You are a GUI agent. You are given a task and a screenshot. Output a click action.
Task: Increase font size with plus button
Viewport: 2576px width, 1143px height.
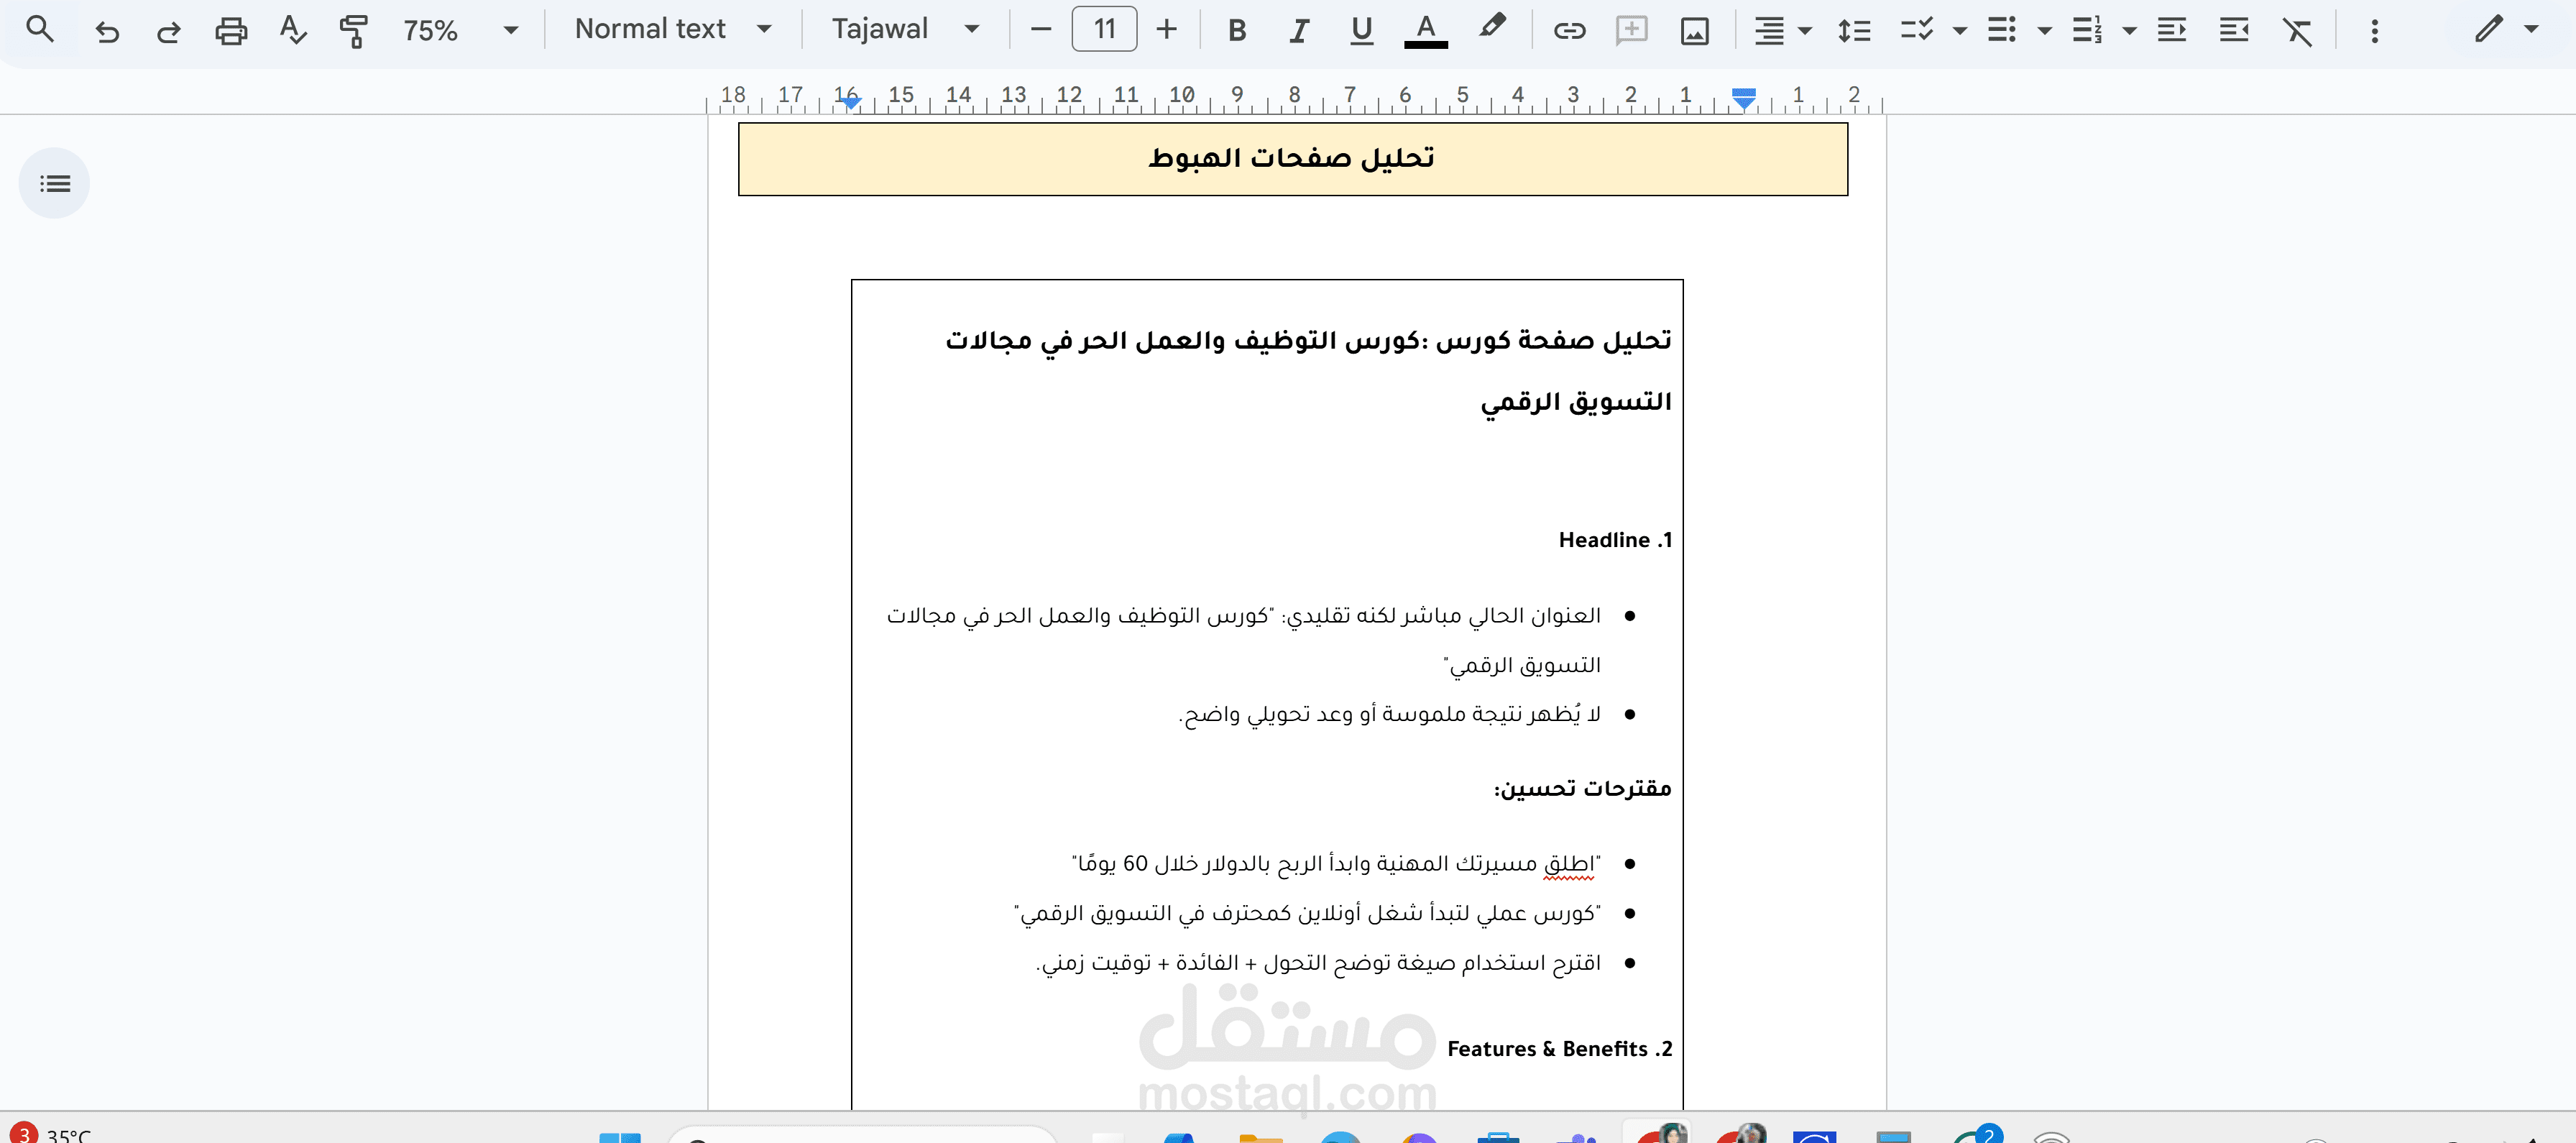[x=1166, y=30]
